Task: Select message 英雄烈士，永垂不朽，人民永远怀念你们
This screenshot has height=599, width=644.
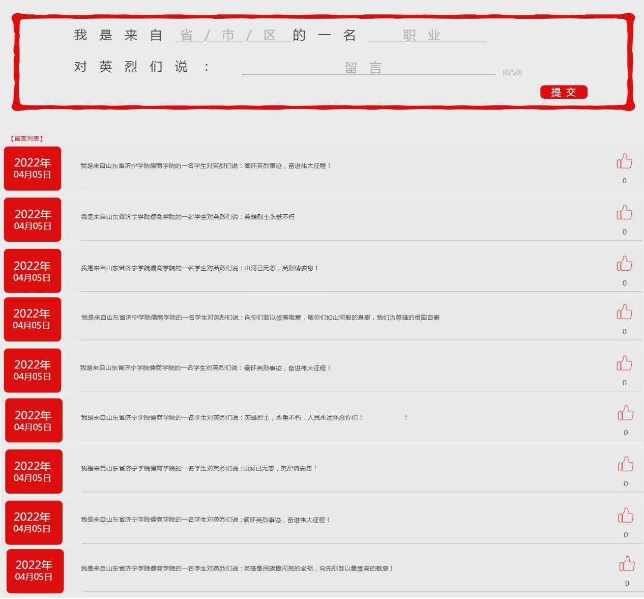Action: (303, 418)
